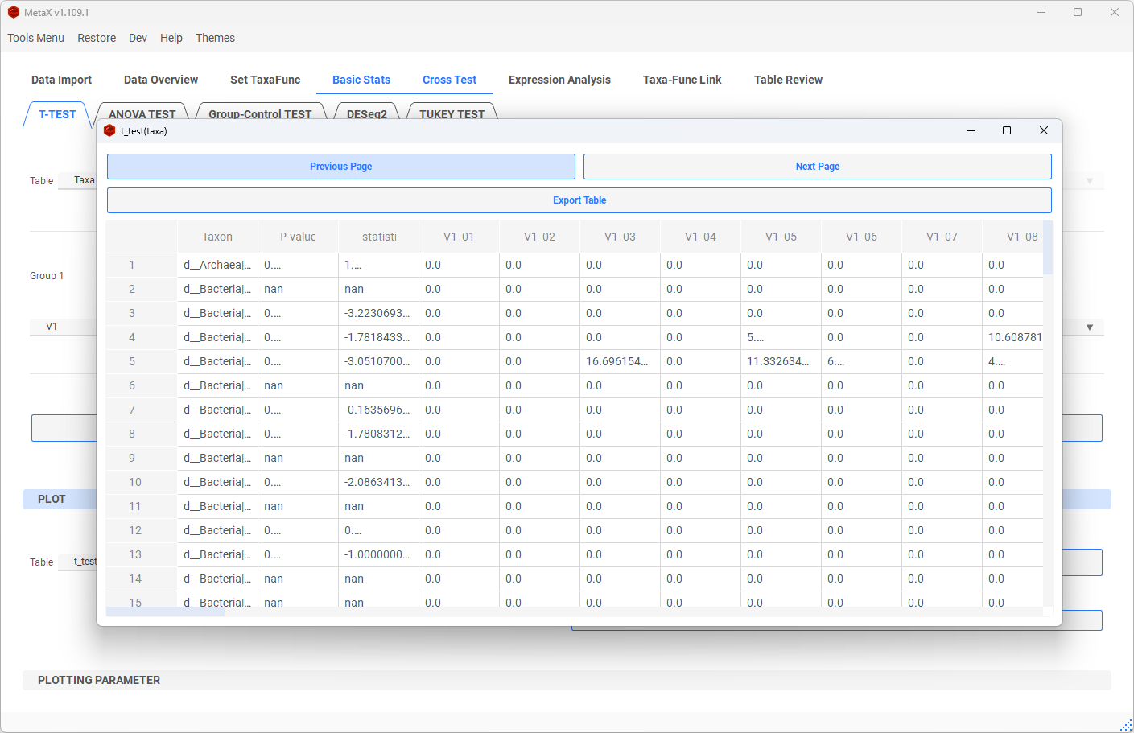This screenshot has width=1134, height=733.
Task: Select the ANOVA TEST sub-tab
Action: pos(142,113)
